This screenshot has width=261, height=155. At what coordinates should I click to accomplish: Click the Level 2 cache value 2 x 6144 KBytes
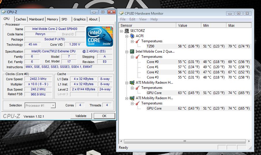pos(84,89)
